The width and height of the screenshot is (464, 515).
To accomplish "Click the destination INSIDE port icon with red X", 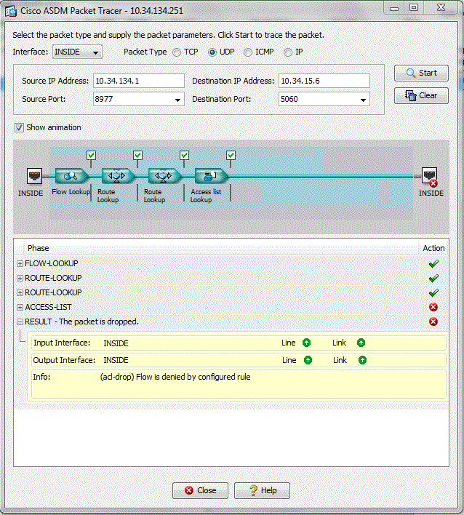I will (430, 177).
